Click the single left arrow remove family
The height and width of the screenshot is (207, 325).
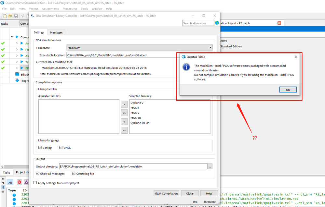click(124, 122)
